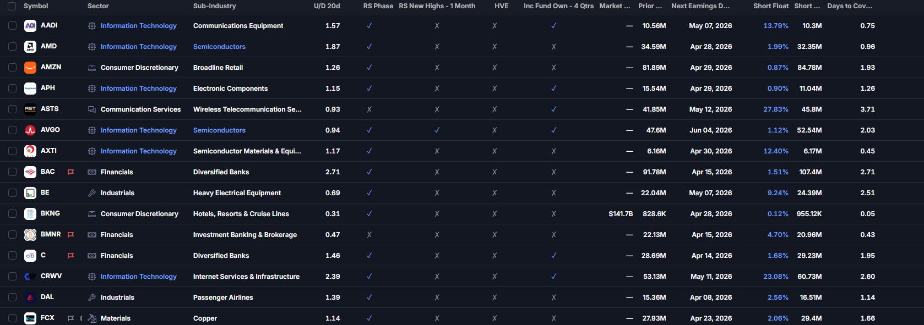Click the Jun 04, 2026 earnings date
The width and height of the screenshot is (924, 325).
point(711,130)
